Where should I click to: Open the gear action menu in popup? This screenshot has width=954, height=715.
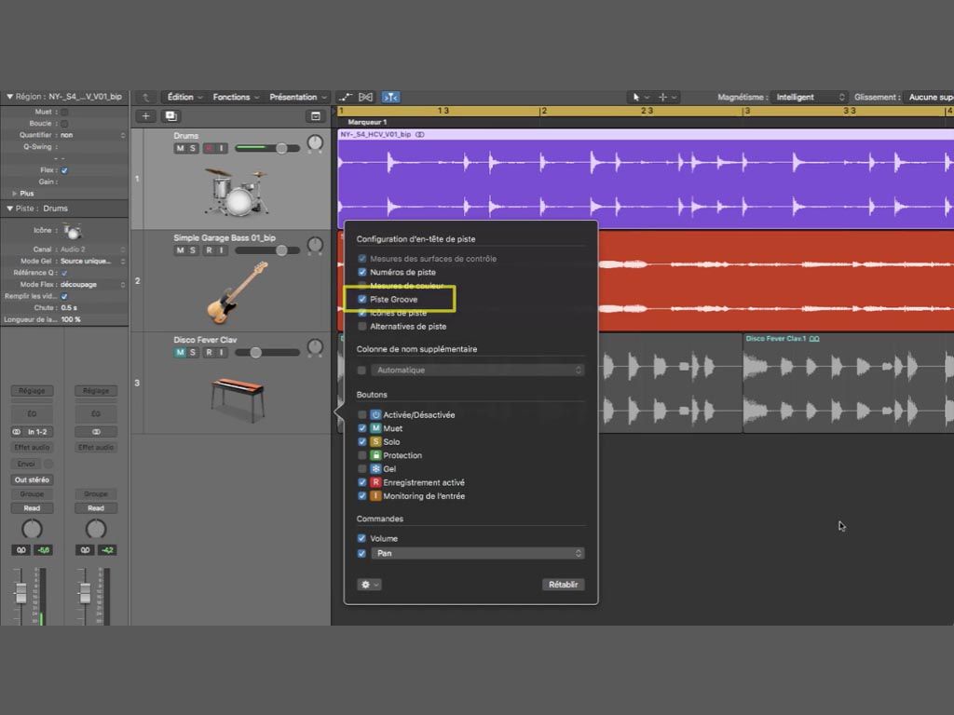369,585
